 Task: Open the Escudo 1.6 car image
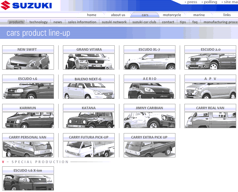point(28,91)
